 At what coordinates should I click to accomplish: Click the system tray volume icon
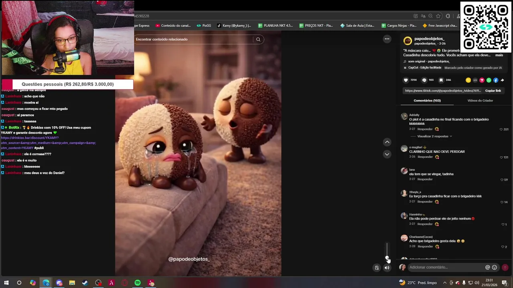click(477, 283)
